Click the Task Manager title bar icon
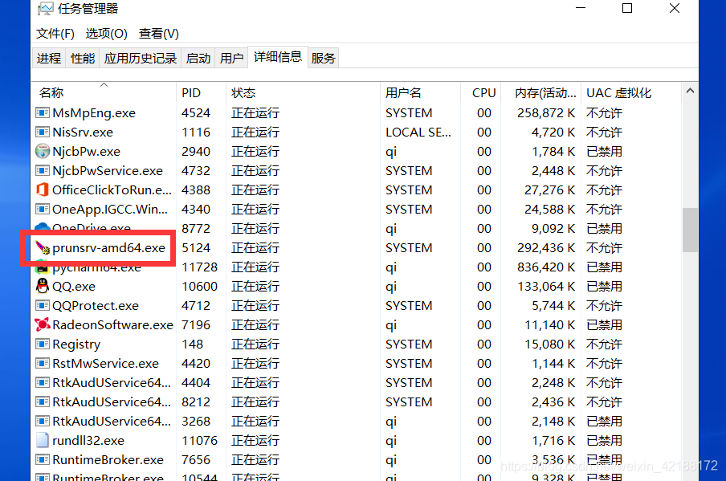This screenshot has width=726, height=481. 45,8
